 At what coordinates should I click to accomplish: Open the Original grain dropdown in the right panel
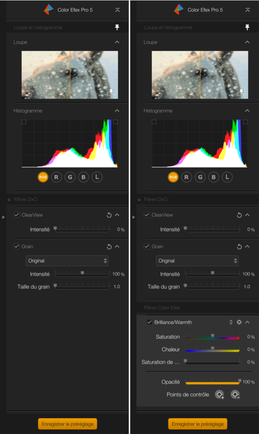click(197, 261)
